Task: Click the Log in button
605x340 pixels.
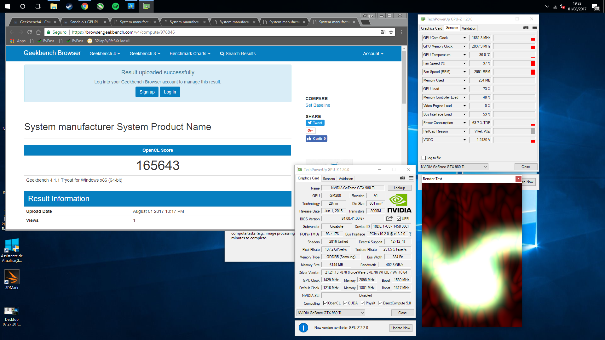Action: click(x=170, y=92)
